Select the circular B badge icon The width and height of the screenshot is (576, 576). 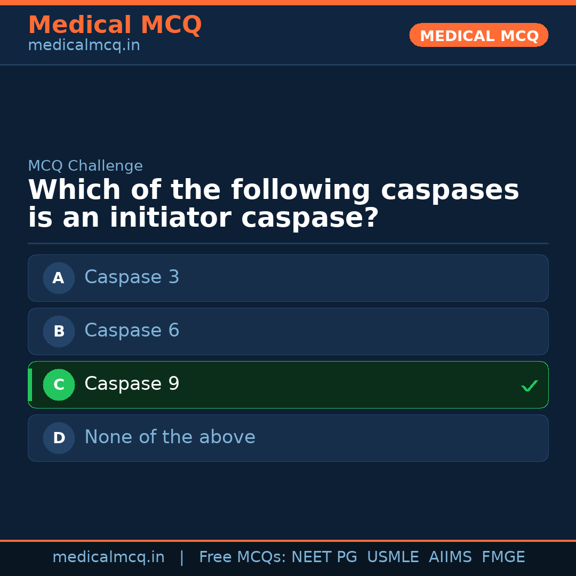[59, 331]
